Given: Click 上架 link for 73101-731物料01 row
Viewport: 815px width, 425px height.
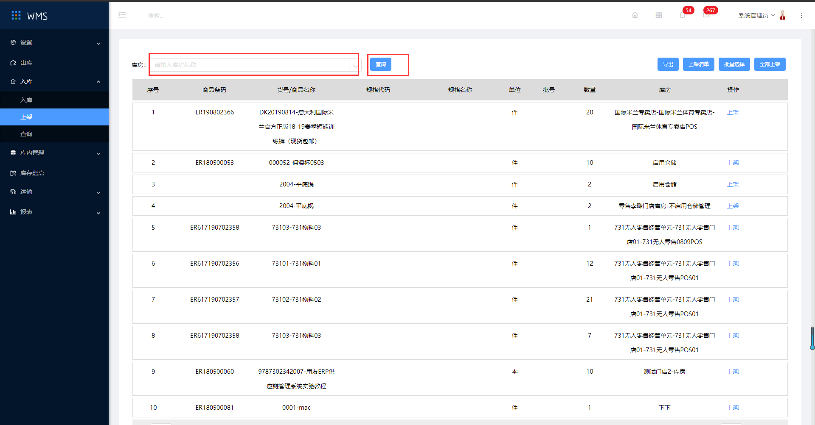Looking at the screenshot, I should (733, 264).
